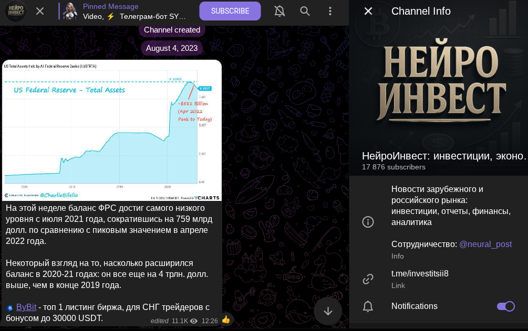The image size is (528, 331).
Task: Click the '17 876 subscribers' count
Action: pos(394,167)
